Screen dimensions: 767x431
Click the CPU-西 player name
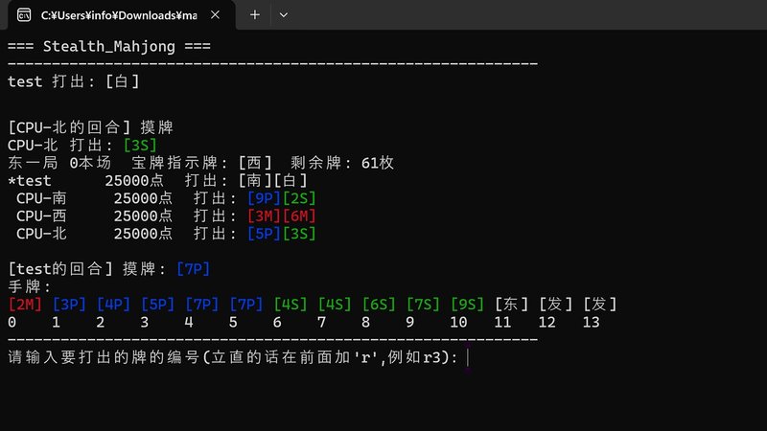[x=41, y=216]
